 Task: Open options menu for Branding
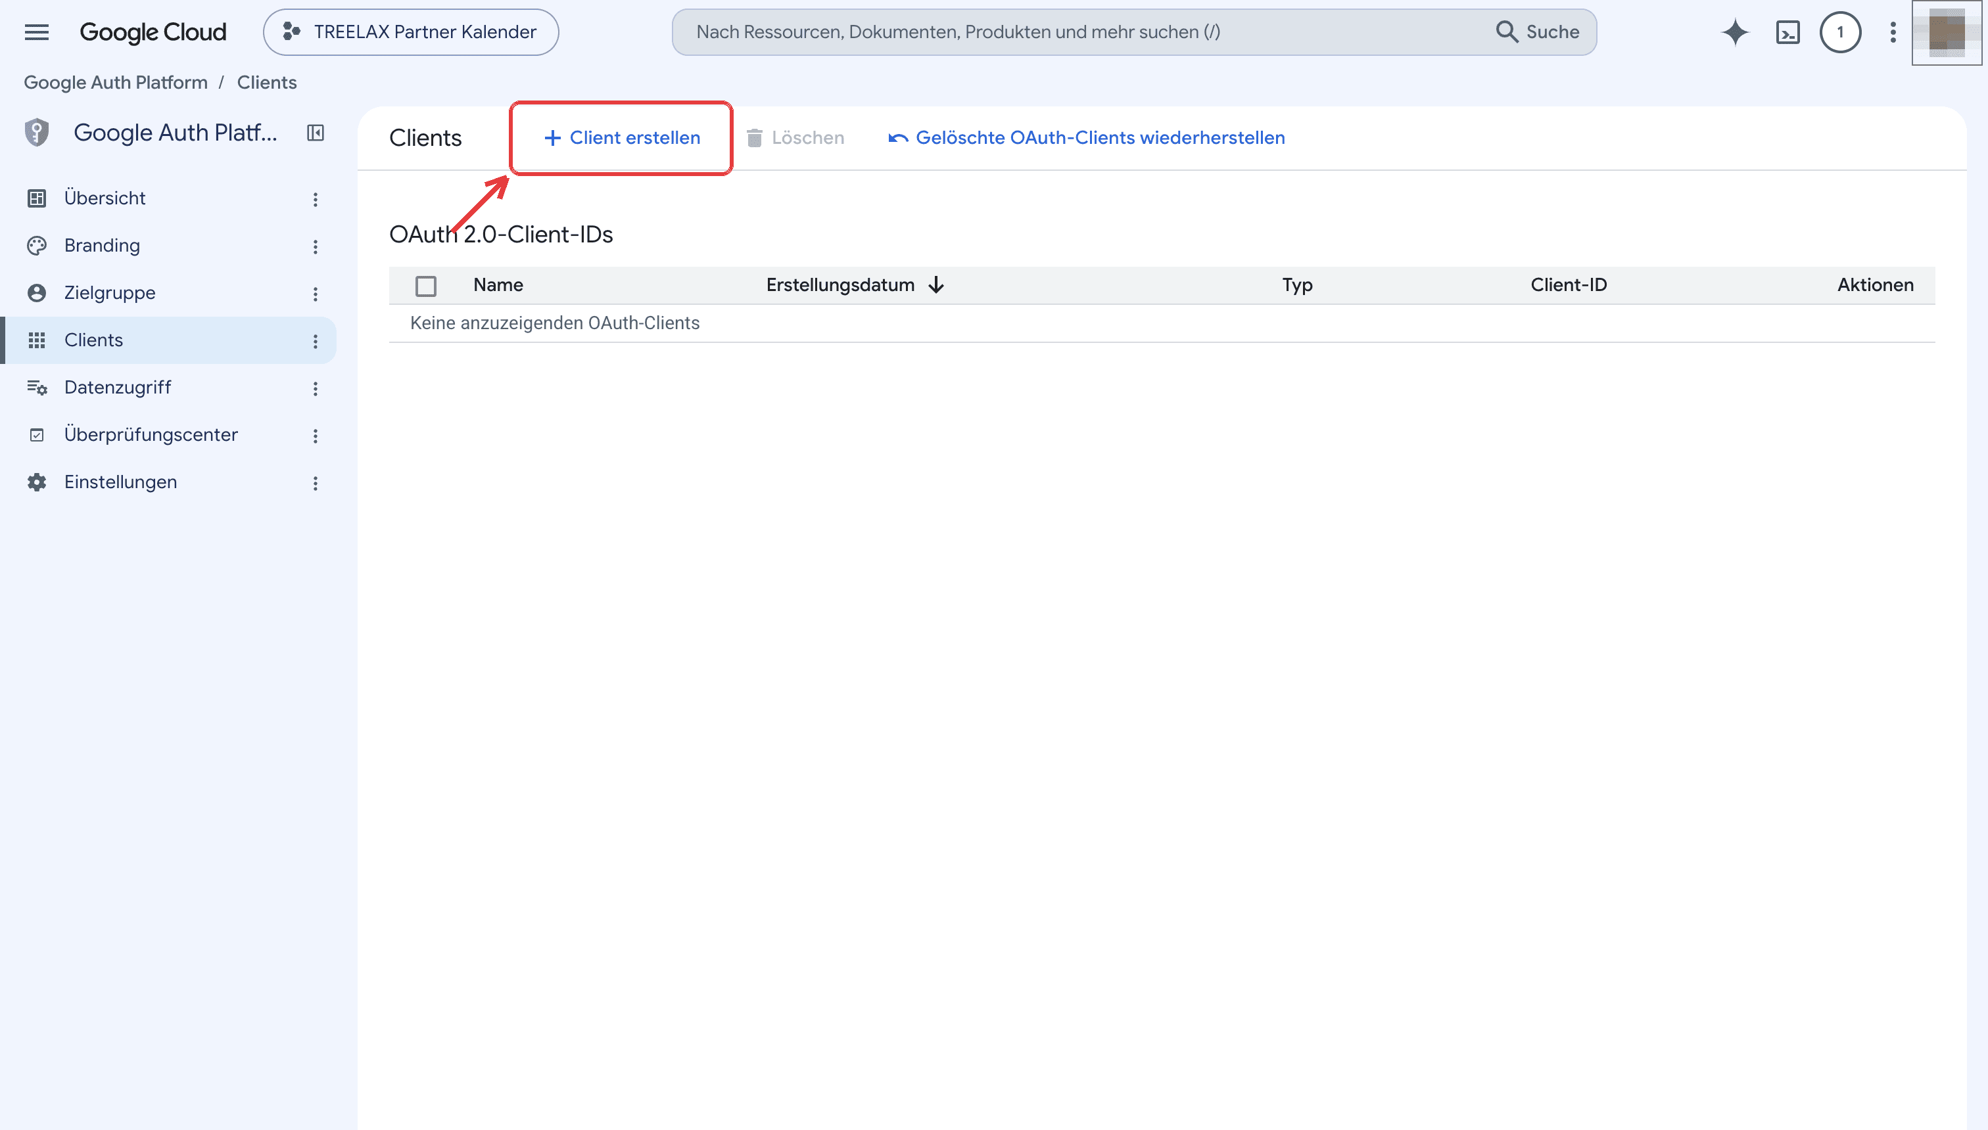(x=316, y=247)
